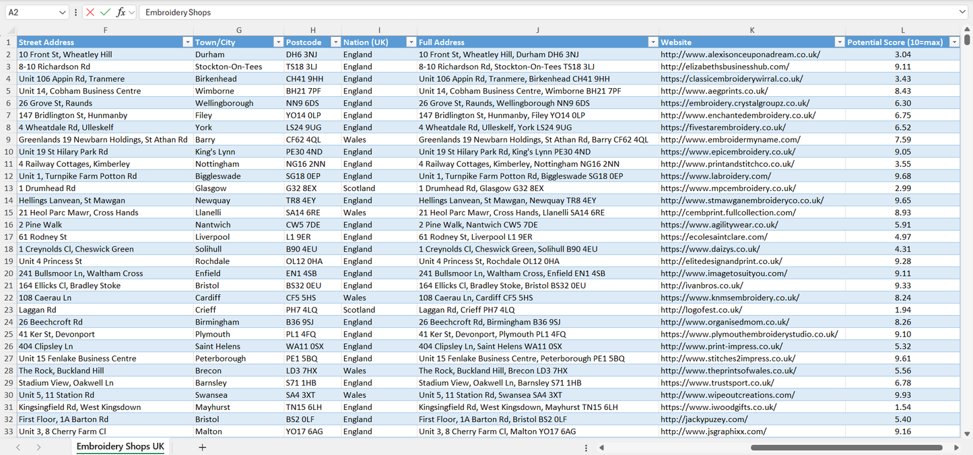Select the Embroidery Shops UK sheet tab

coord(120,447)
